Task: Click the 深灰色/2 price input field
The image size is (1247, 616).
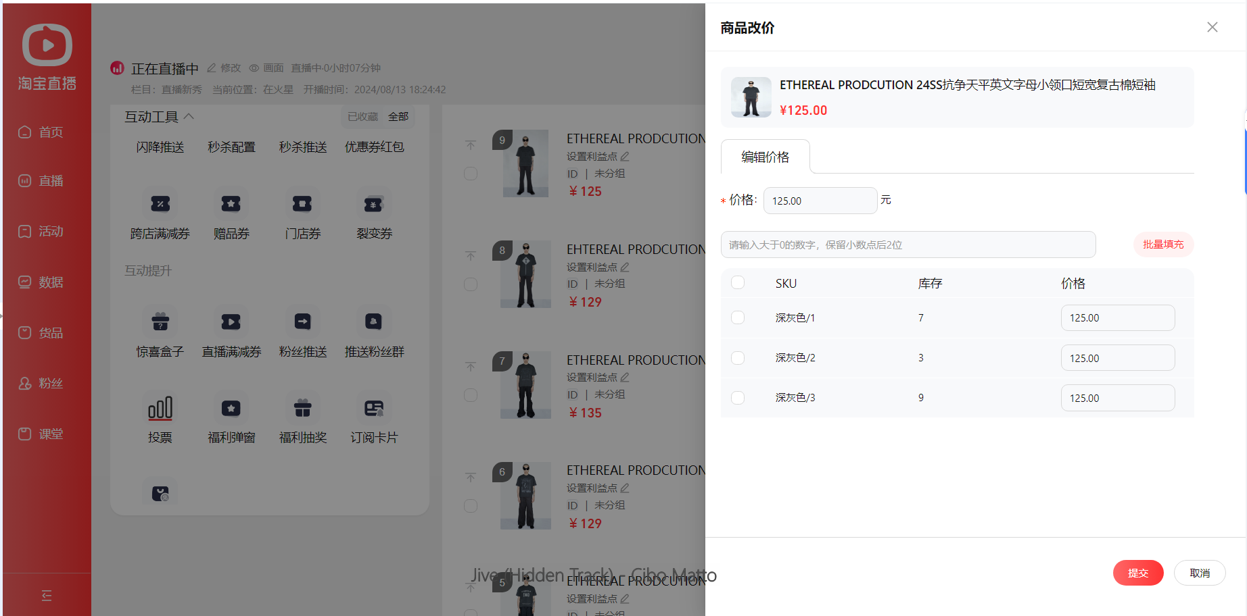Action: (x=1118, y=358)
